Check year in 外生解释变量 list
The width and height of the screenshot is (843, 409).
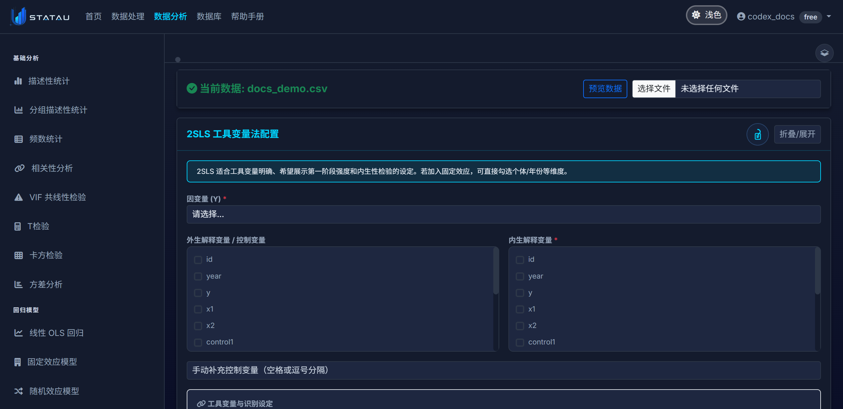198,276
